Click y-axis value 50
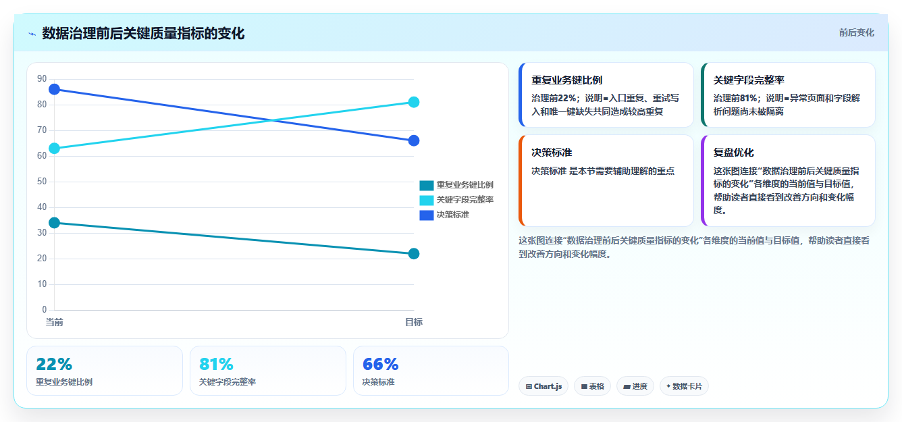This screenshot has height=422, width=902. [x=42, y=182]
